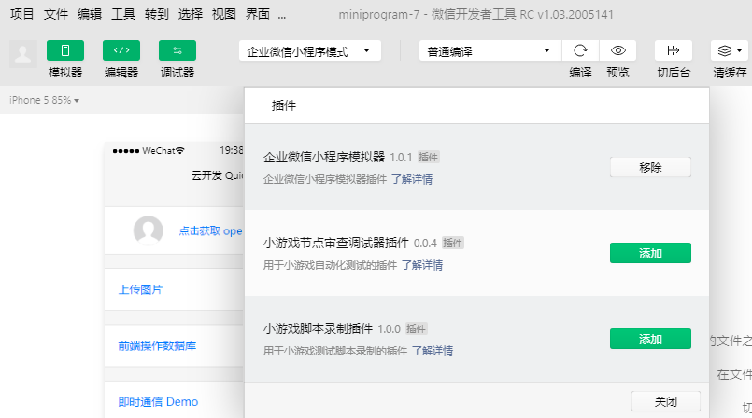Open the 编辑 menu
The height and width of the screenshot is (418, 752).
tap(89, 14)
